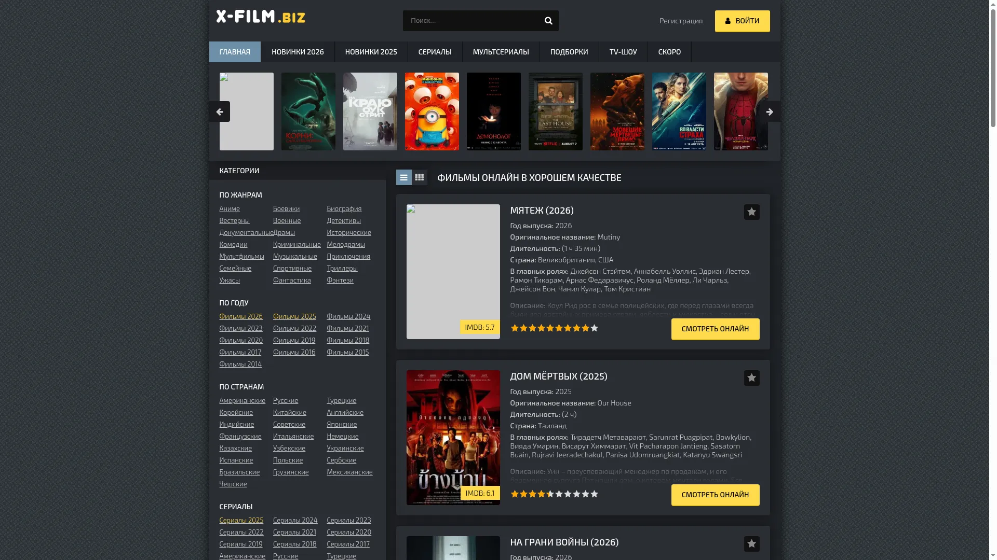Open the ГЛАВНАЯ tab
This screenshot has width=997, height=560.
tap(235, 52)
